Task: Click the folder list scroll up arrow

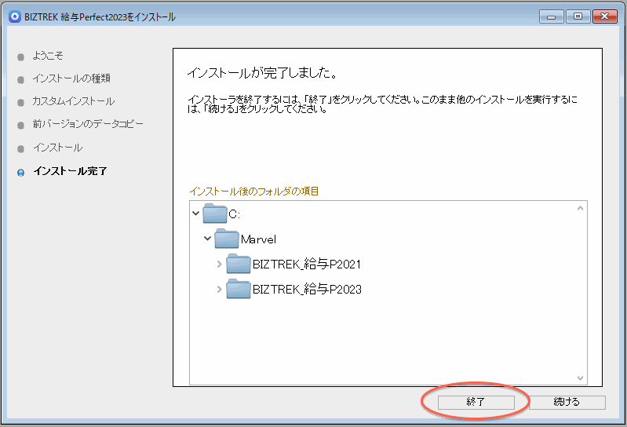Action: 580,210
